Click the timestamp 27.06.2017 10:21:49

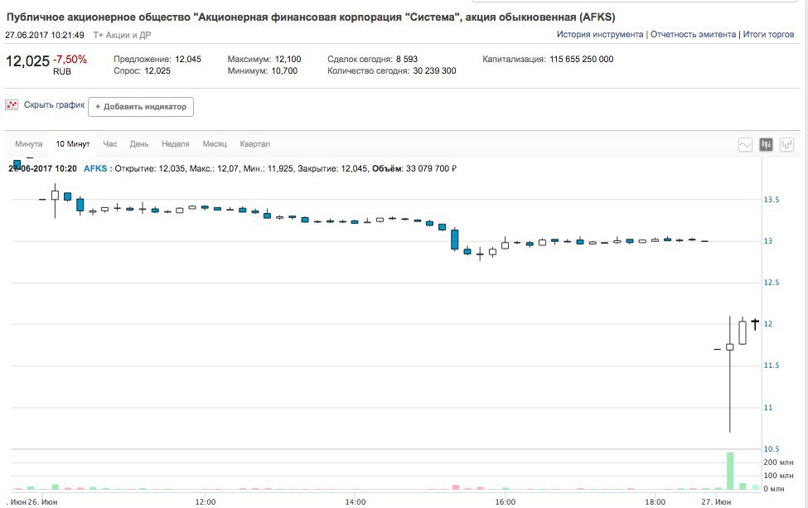45,35
